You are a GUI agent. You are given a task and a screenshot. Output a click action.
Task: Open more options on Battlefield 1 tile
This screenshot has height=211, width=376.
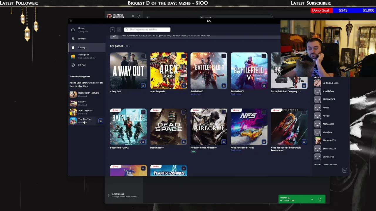pos(224,56)
